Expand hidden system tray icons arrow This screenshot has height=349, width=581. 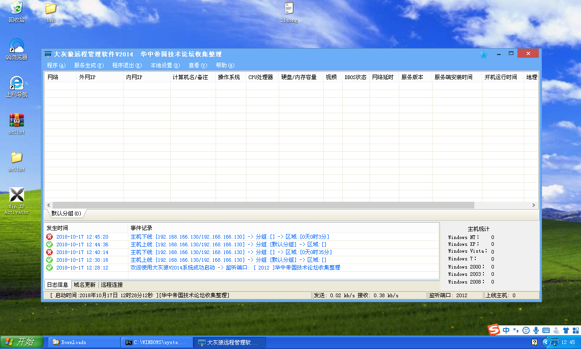(546, 342)
